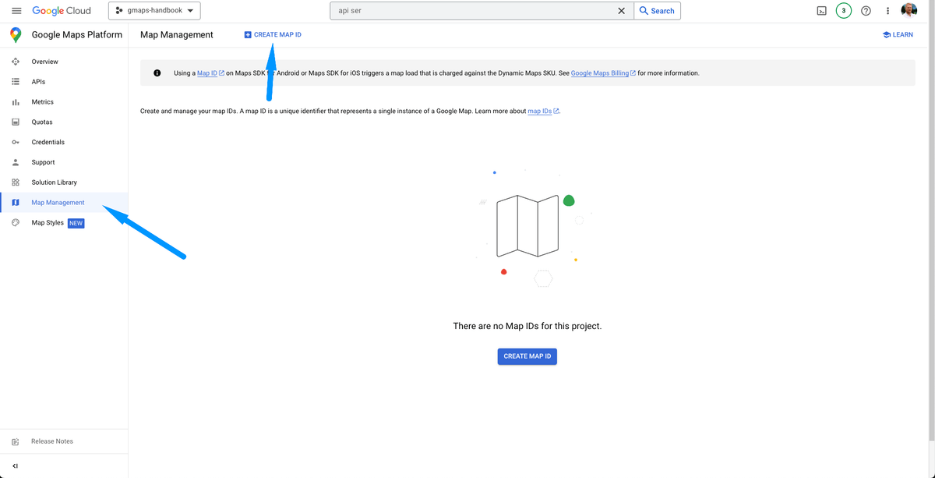The image size is (935, 478).
Task: Click the Google Cloud logo
Action: pyautogui.click(x=62, y=11)
